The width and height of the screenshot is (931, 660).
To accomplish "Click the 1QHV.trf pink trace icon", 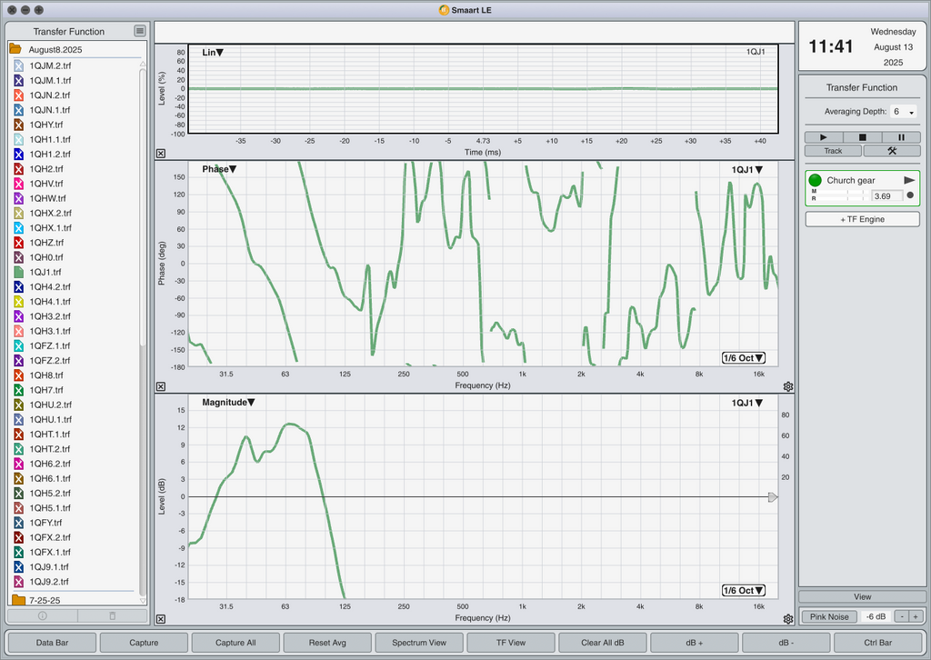I will pyautogui.click(x=18, y=184).
